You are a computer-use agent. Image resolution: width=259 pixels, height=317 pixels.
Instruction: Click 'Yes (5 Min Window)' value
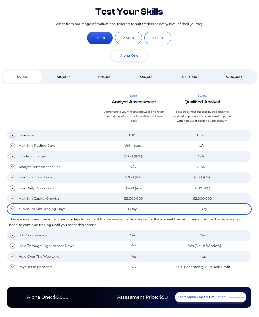[205, 246]
